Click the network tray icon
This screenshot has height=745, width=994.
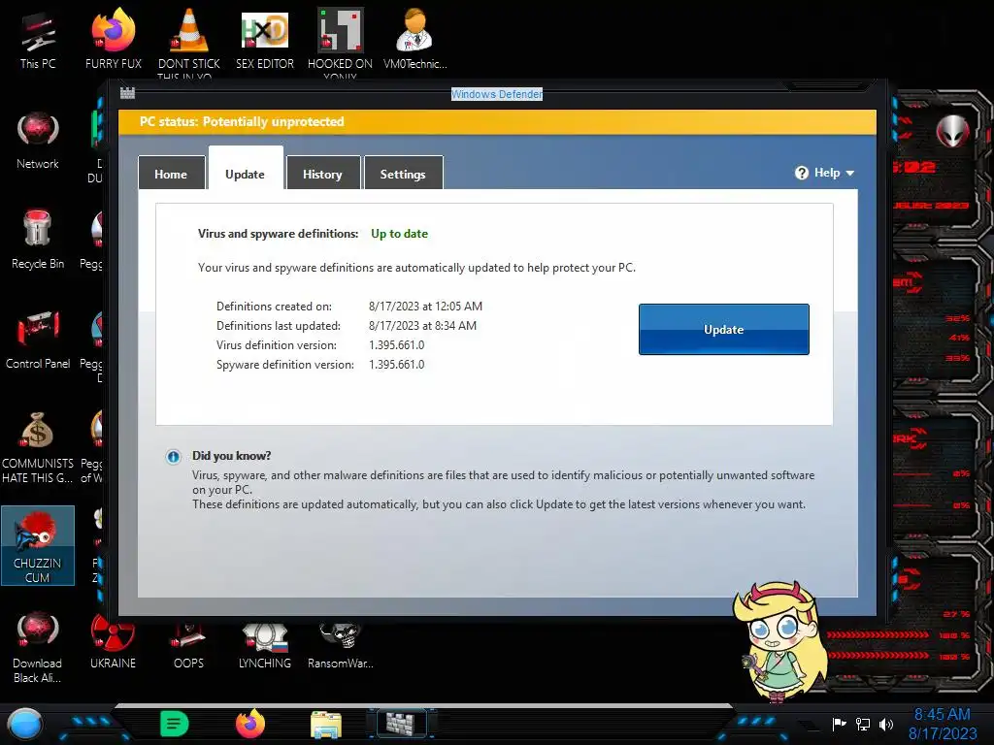point(863,724)
